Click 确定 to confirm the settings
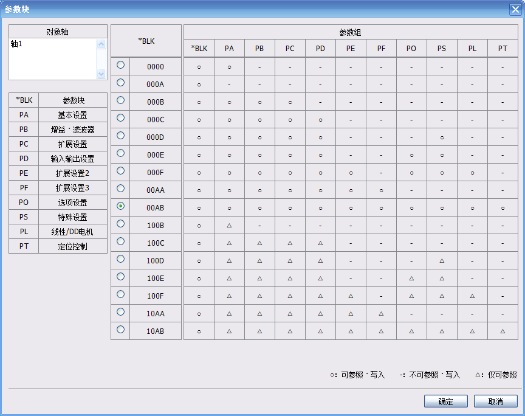Screen dimensions: 525x416 [445, 401]
